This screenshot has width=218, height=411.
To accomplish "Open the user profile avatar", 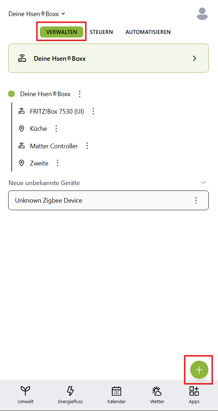I will tap(202, 14).
